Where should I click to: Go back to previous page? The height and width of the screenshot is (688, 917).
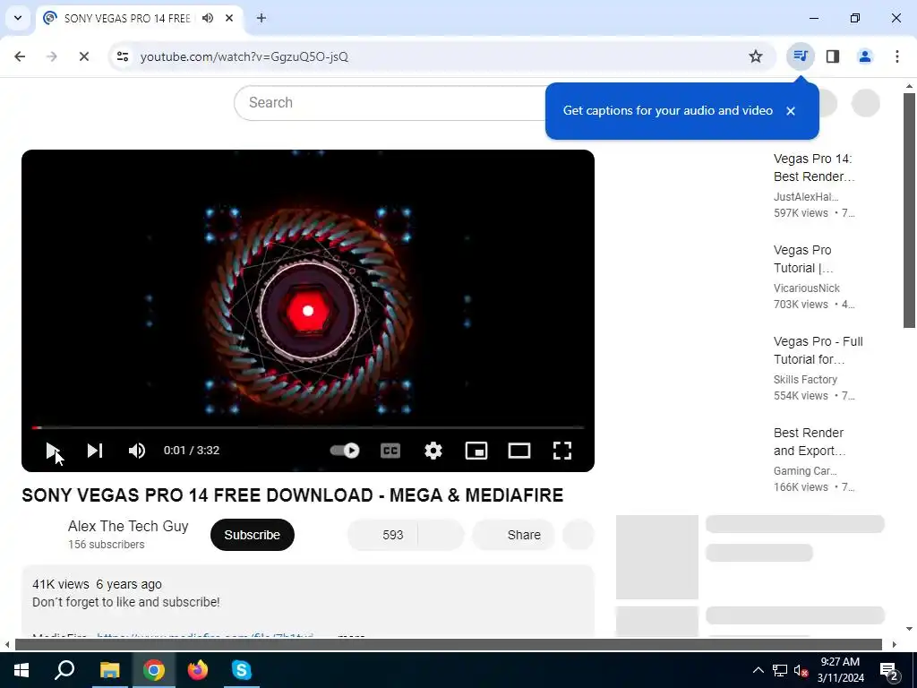tap(20, 56)
